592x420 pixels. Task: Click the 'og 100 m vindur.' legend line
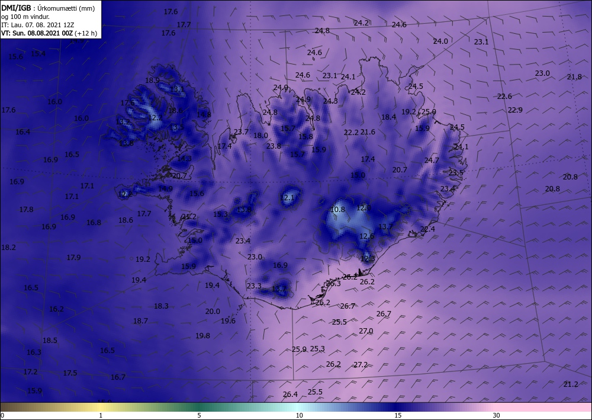(25, 17)
